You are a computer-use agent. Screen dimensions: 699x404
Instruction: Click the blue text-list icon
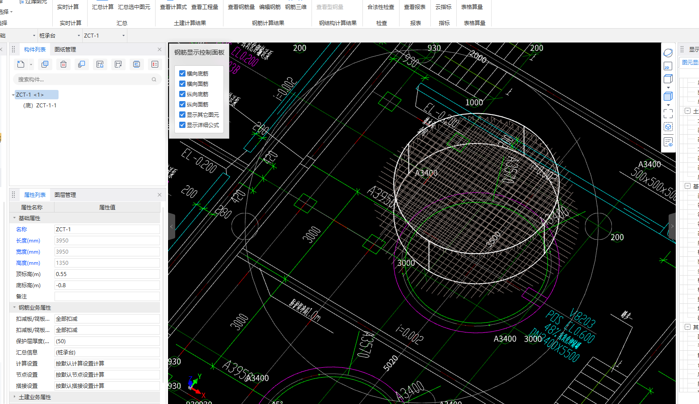pyautogui.click(x=137, y=64)
